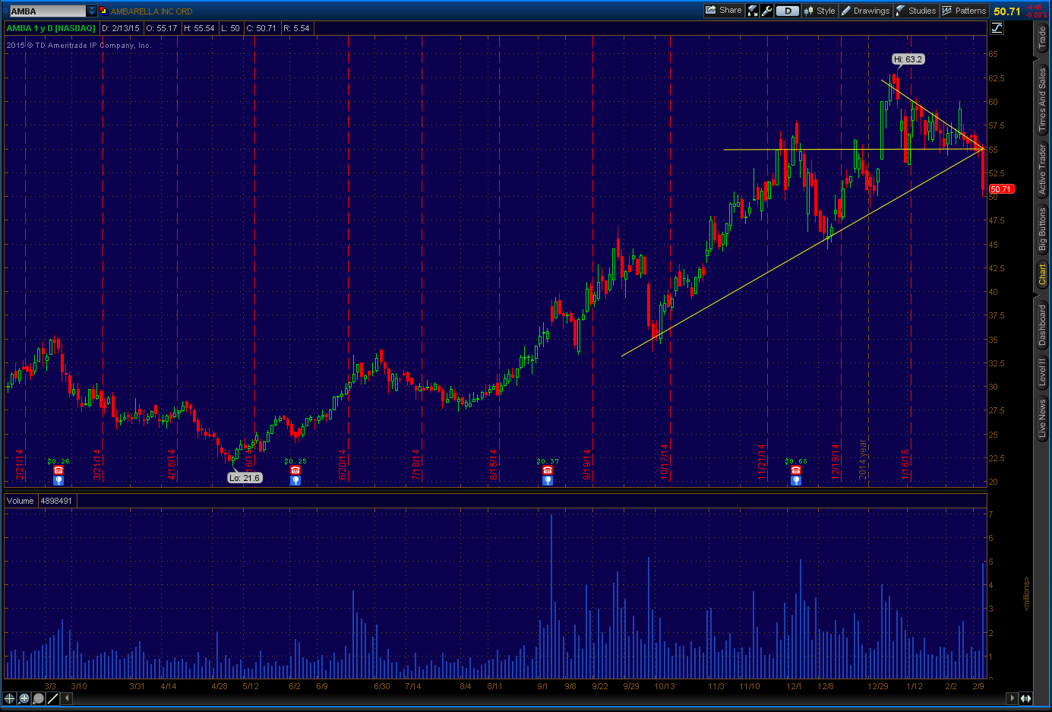Open the Patterns menu

[964, 11]
